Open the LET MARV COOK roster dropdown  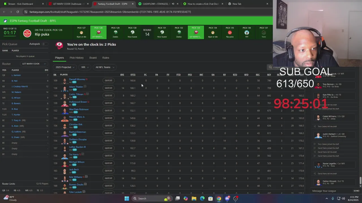pyautogui.click(x=34, y=64)
